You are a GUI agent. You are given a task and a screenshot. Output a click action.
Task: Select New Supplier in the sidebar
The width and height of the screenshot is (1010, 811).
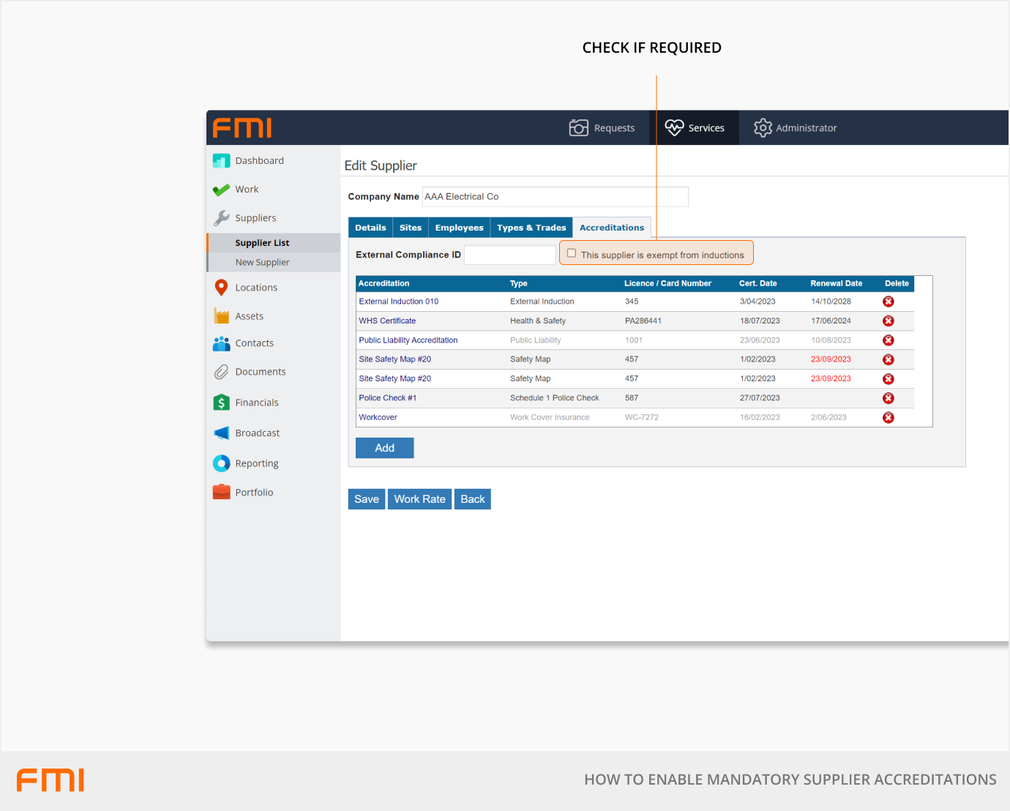262,263
